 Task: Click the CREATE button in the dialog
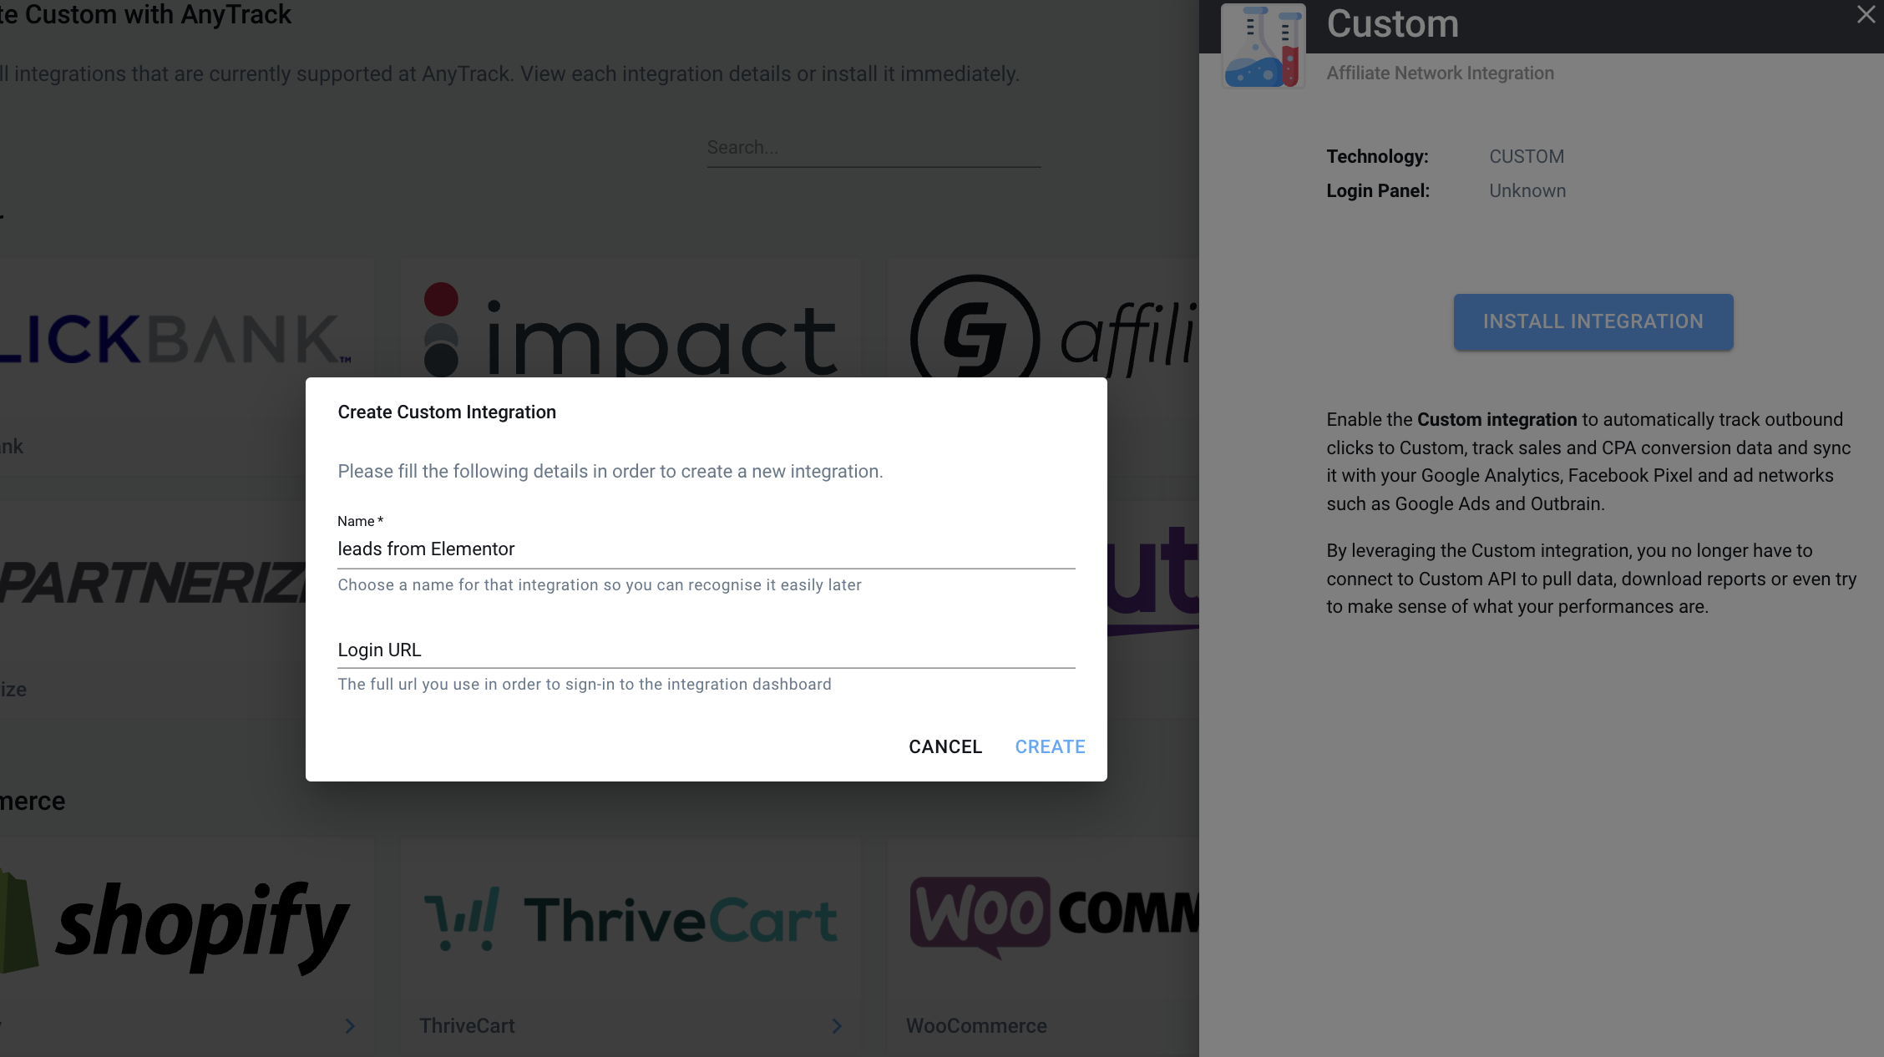click(1050, 746)
